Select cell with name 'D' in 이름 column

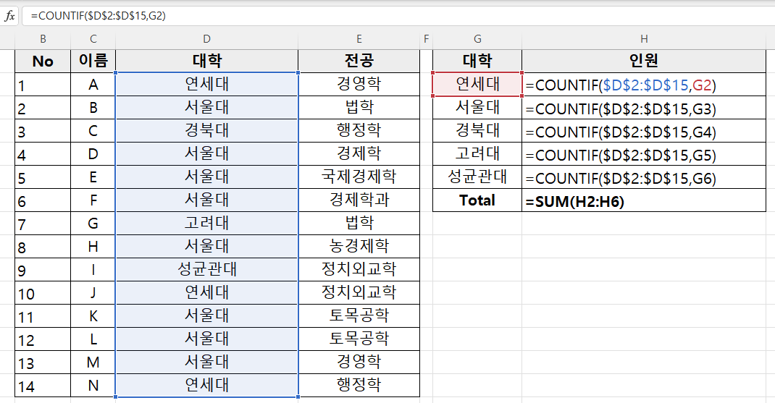[x=93, y=154]
